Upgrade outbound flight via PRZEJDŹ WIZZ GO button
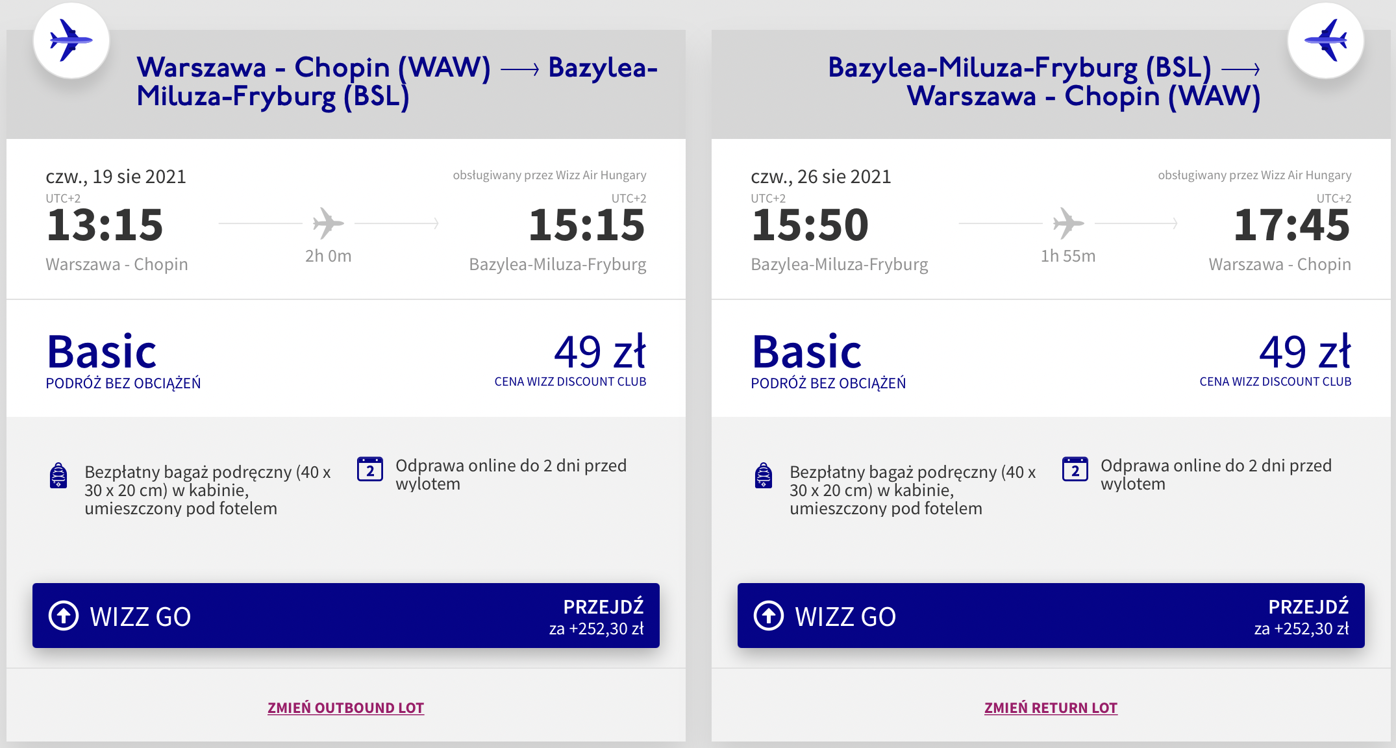Screen dimensions: 1396x748 click(x=346, y=616)
